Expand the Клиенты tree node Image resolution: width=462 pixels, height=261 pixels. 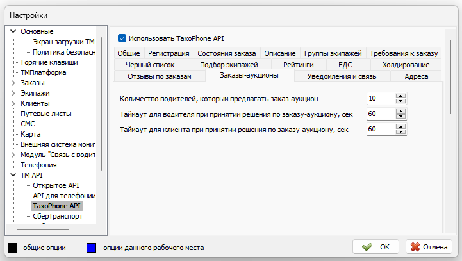tap(13, 103)
